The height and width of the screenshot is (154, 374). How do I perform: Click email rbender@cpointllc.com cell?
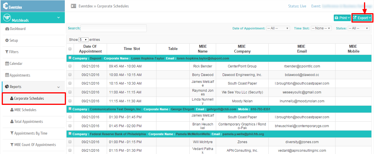click(302, 66)
